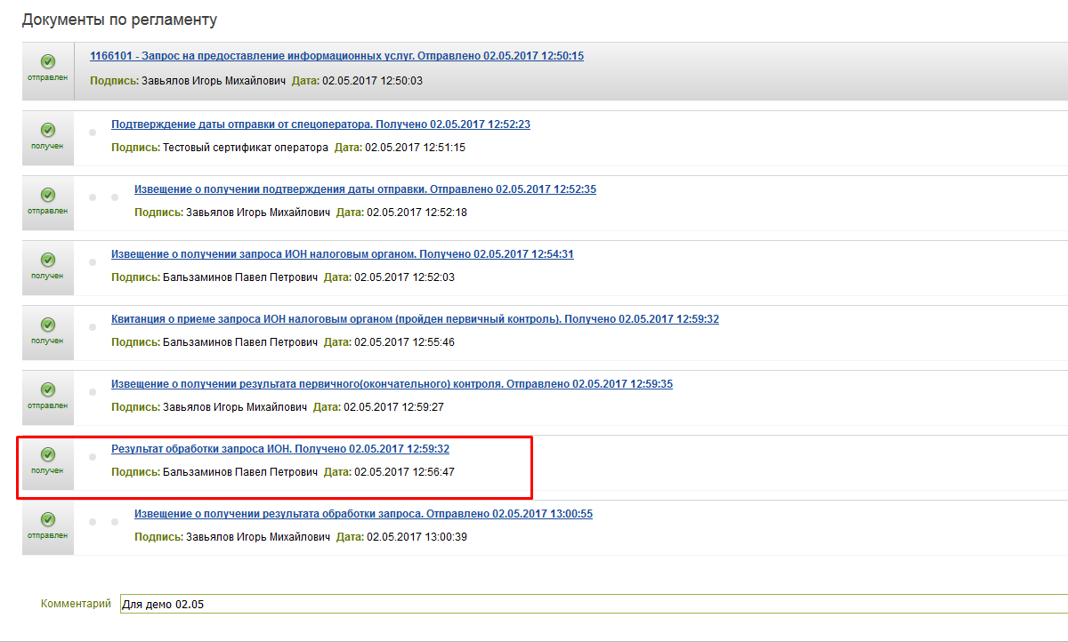Click the green check icon beside request 1166101

click(x=48, y=61)
